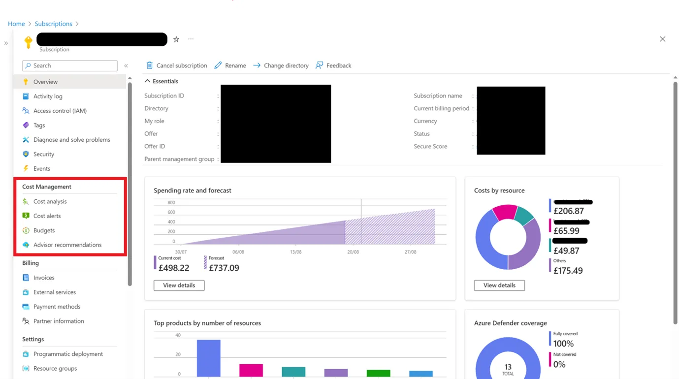Click View details under Costs by resource
The image size is (679, 379).
click(499, 285)
